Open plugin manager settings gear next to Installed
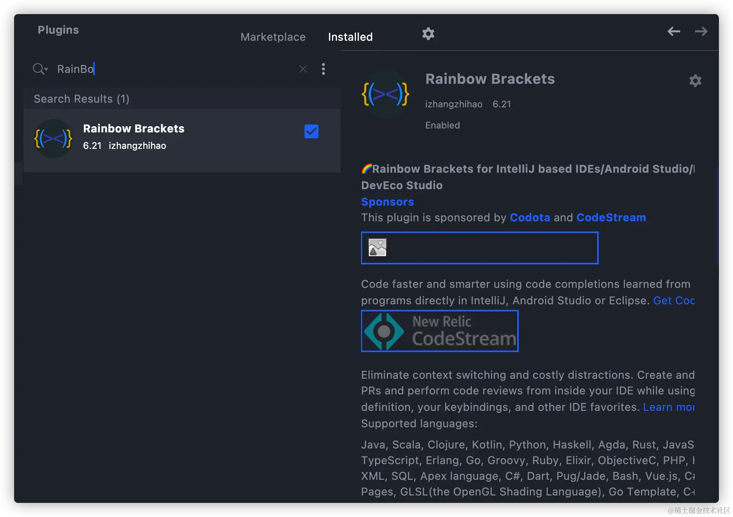This screenshot has width=733, height=517. coord(428,34)
